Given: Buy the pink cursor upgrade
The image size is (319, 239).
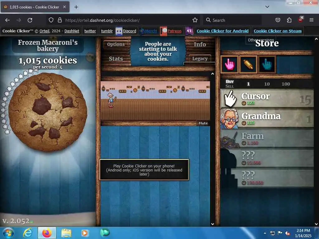Looking at the screenshot, I should [x=230, y=64].
